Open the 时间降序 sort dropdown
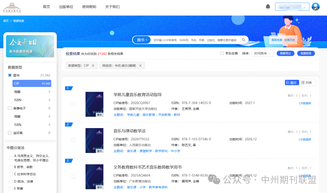The image size is (327, 193). click(x=263, y=53)
